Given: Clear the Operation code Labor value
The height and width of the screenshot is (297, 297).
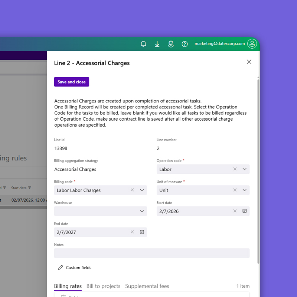Looking at the screenshot, I should (x=235, y=169).
